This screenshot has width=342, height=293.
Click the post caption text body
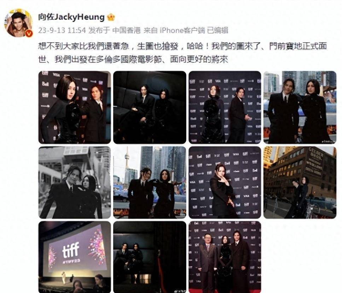click(182, 53)
